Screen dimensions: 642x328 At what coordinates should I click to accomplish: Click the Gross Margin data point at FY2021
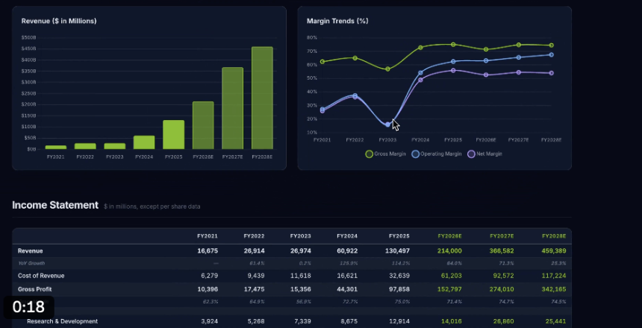pyautogui.click(x=322, y=62)
